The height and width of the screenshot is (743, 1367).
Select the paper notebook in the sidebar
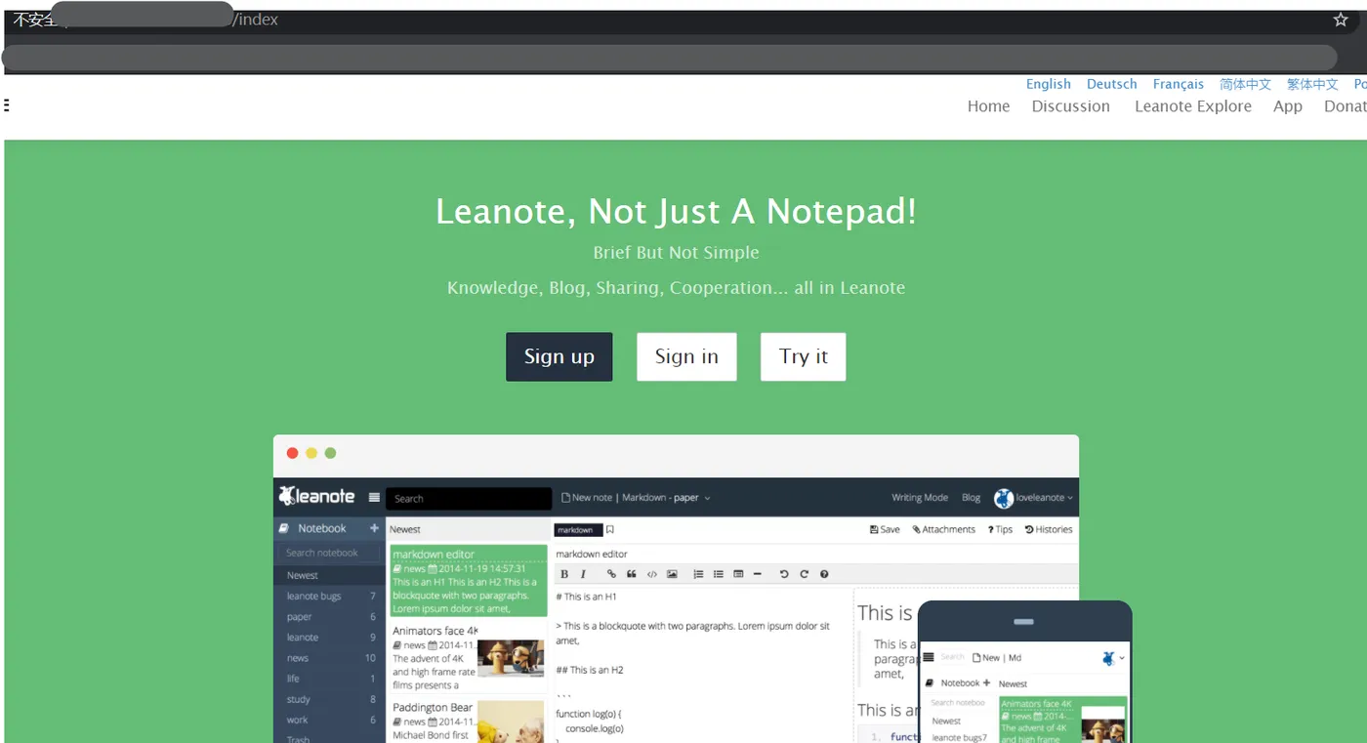(330, 616)
